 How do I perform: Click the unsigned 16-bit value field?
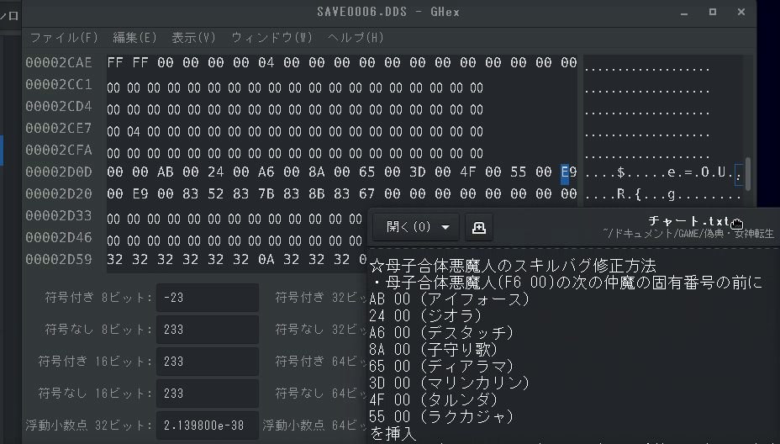click(x=208, y=394)
